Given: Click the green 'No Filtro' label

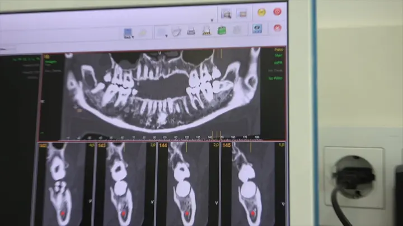Looking at the screenshot, I should click(x=275, y=78).
